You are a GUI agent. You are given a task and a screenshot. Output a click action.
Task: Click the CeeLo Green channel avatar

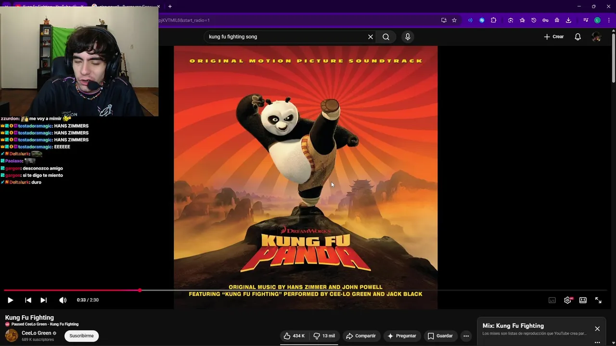click(x=12, y=335)
